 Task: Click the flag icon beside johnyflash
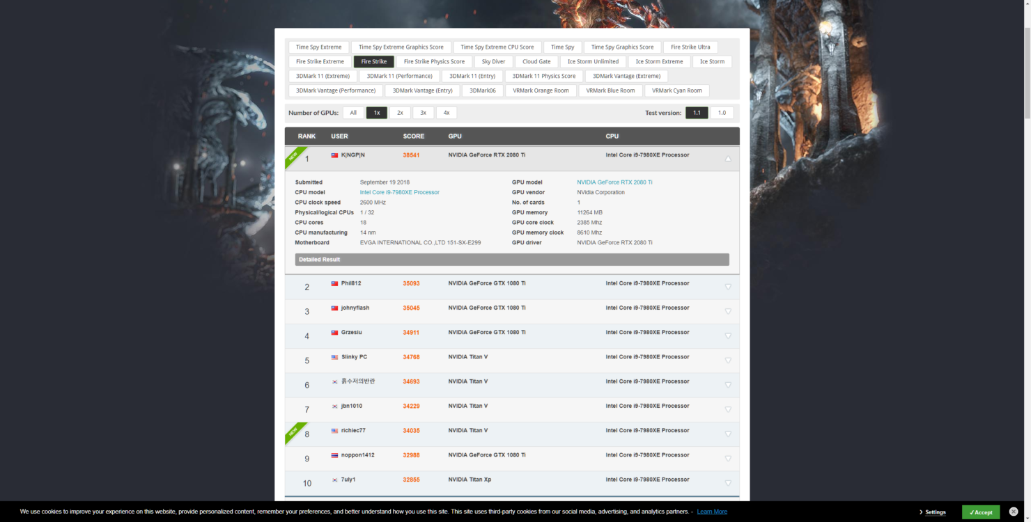pyautogui.click(x=334, y=308)
